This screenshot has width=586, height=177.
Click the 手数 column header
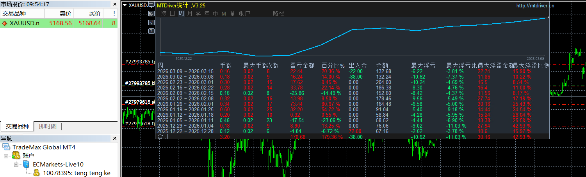(226, 66)
